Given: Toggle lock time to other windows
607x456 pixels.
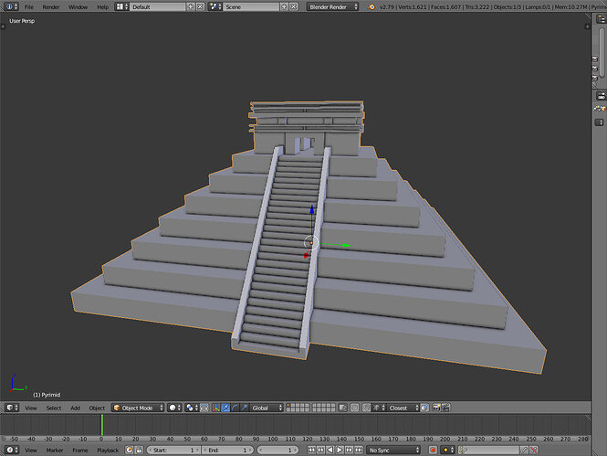Looking at the screenshot, I should (139, 450).
